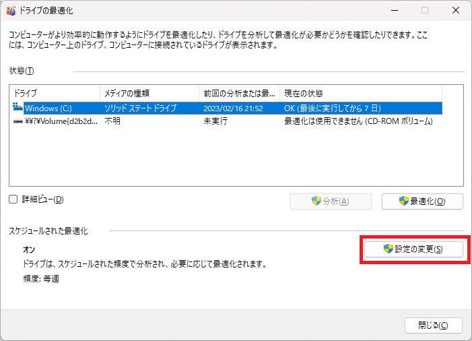Sort by メディアの種類 column header
The width and height of the screenshot is (472, 341).
[x=149, y=94]
